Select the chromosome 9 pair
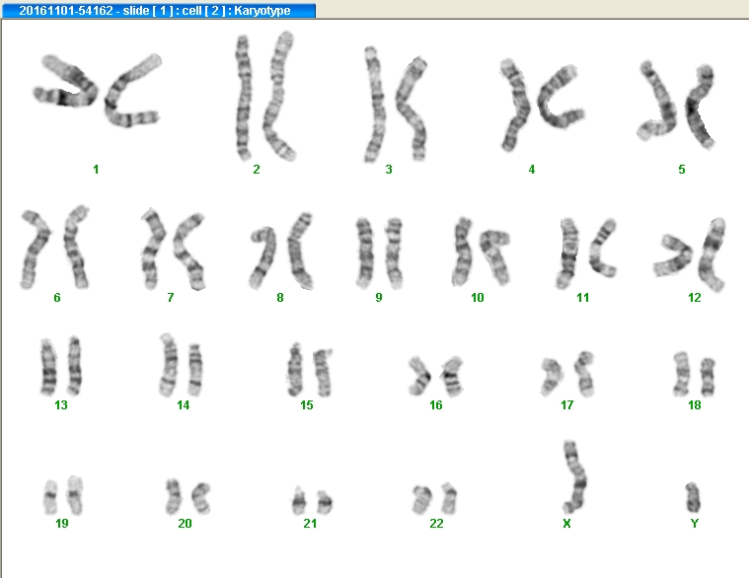This screenshot has width=749, height=578. click(379, 253)
